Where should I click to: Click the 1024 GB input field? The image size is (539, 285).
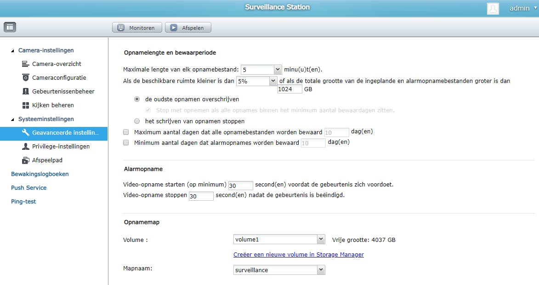289,89
